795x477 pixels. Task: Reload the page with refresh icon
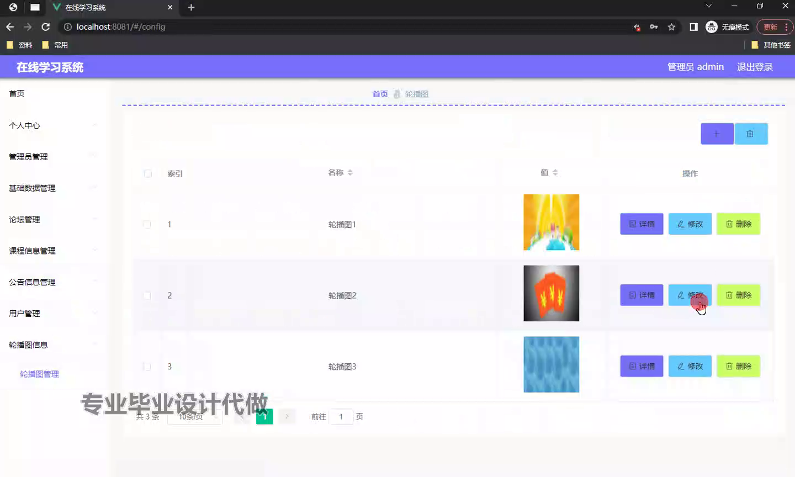(46, 26)
